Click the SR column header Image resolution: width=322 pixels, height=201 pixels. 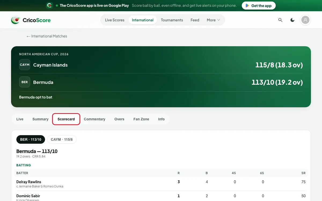point(303,173)
